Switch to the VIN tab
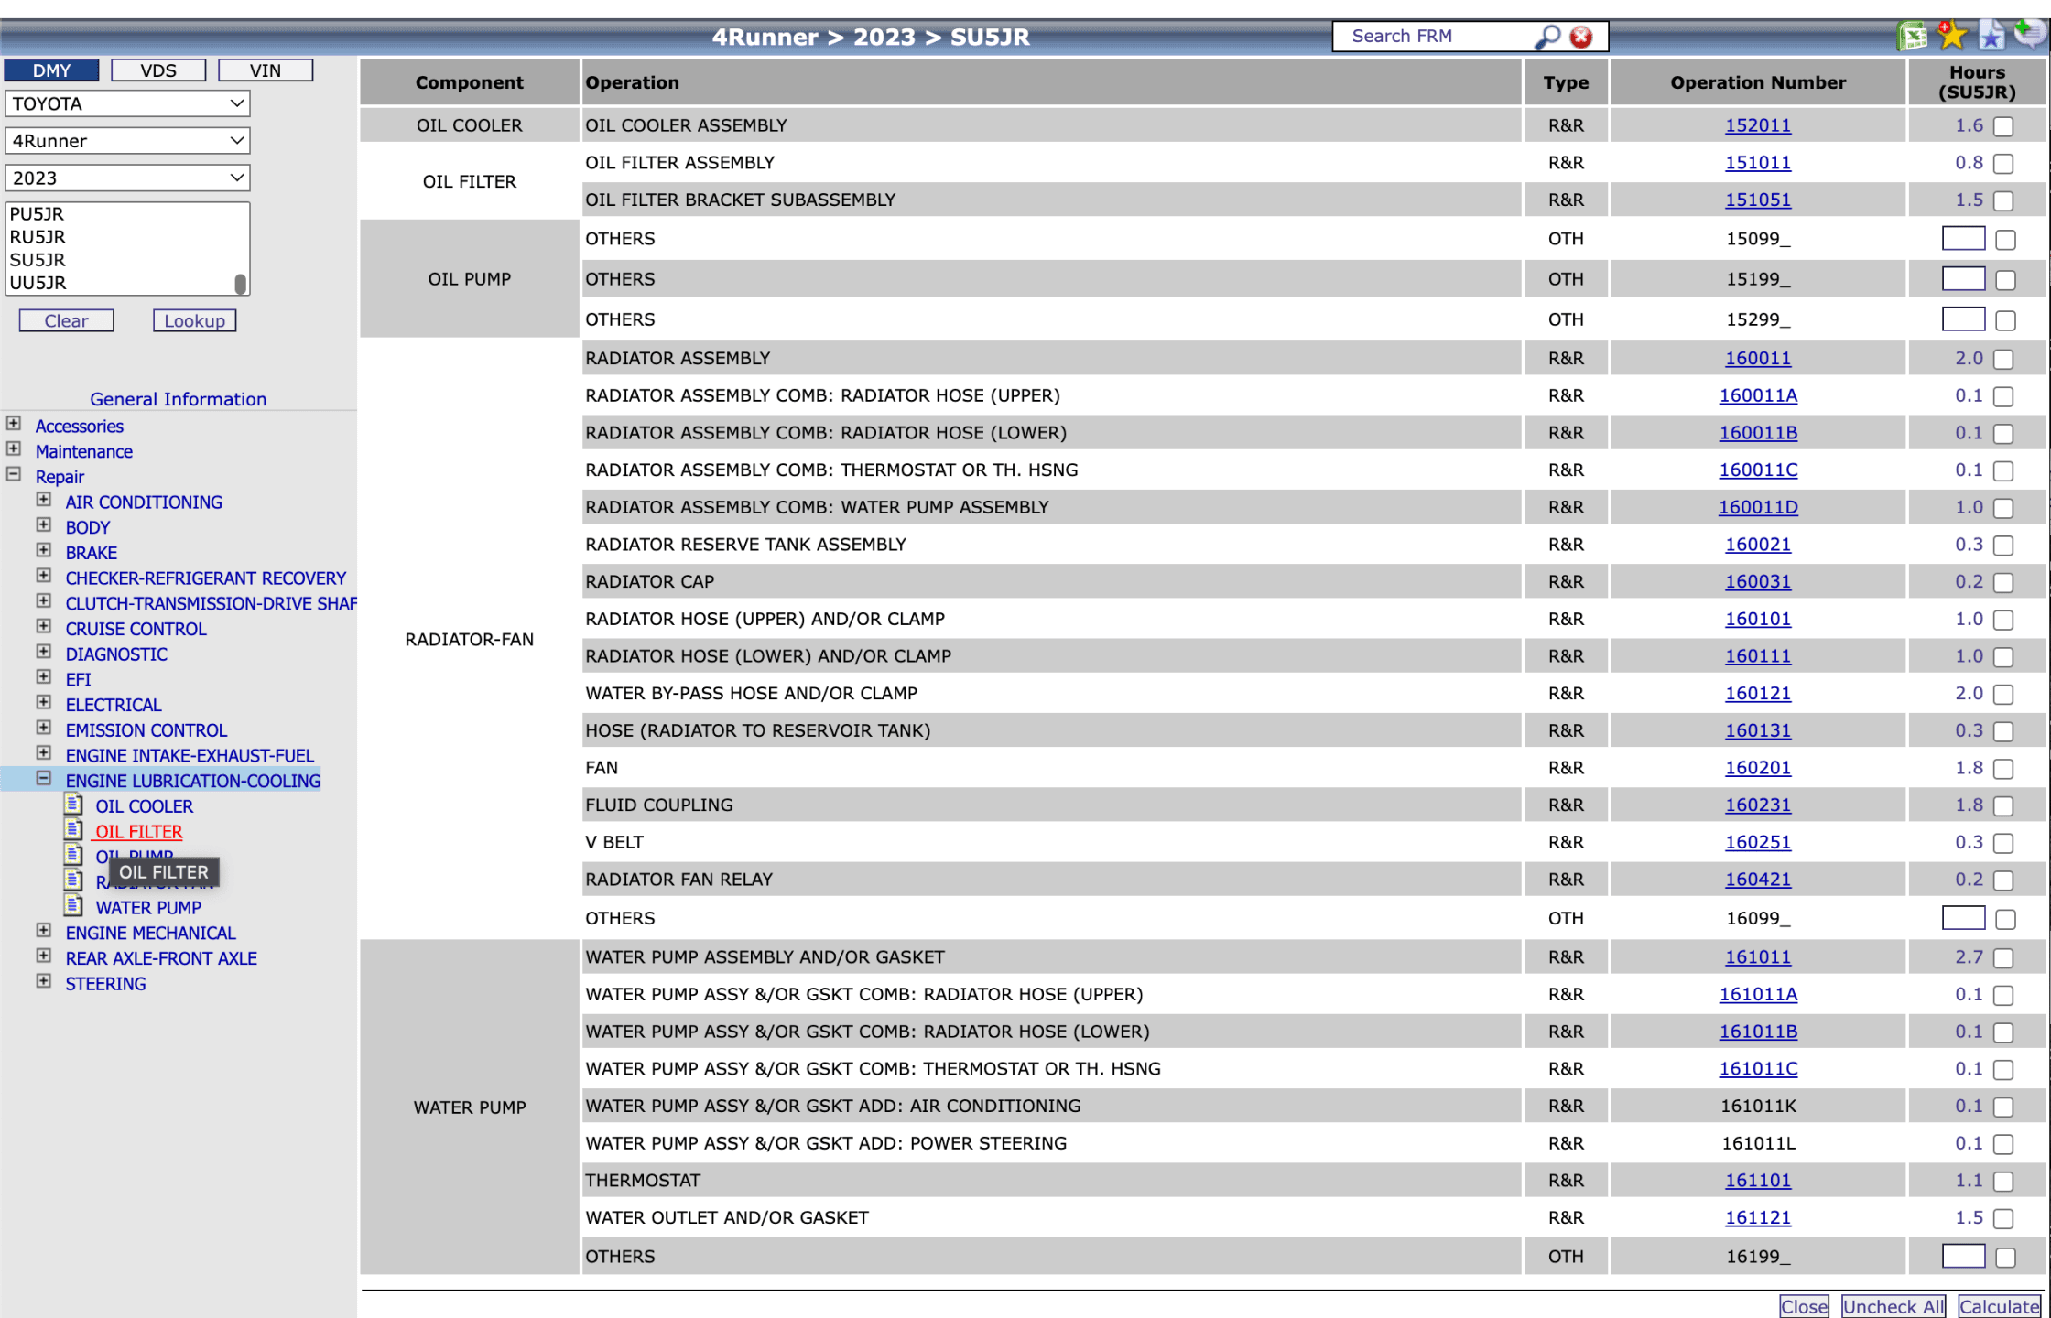Screen dimensions: 2051x1318 coord(266,70)
